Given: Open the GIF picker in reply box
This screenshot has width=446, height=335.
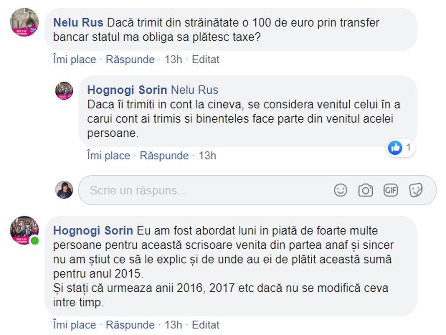Looking at the screenshot, I should 391,190.
